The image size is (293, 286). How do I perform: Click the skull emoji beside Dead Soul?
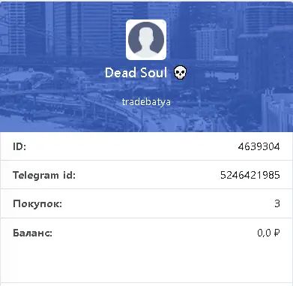pos(181,73)
